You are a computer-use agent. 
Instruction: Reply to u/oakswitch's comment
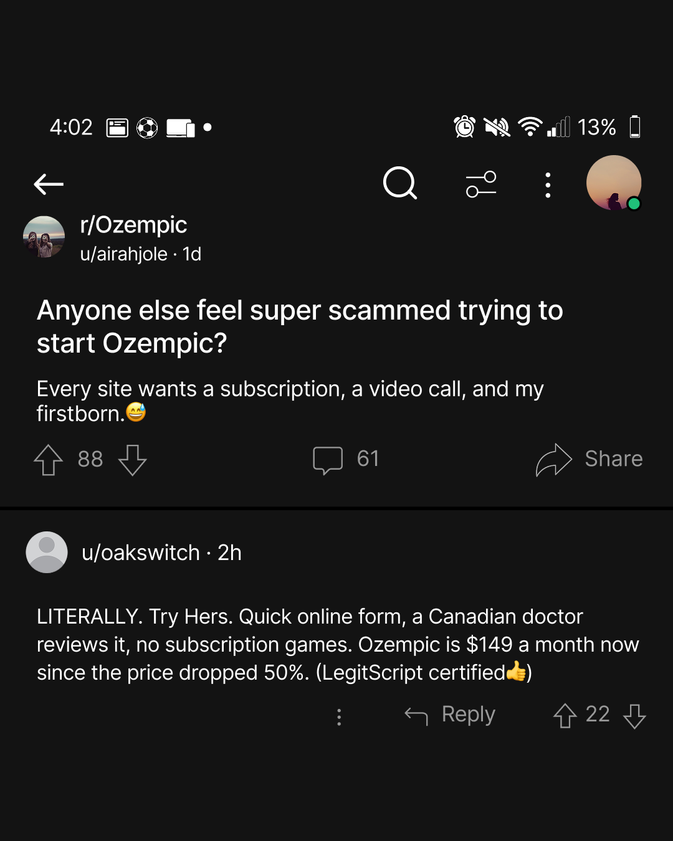(x=450, y=715)
